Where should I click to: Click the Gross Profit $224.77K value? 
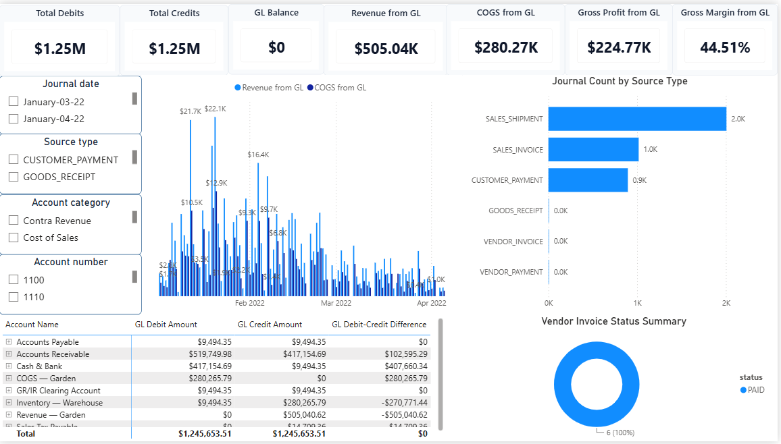tap(619, 48)
